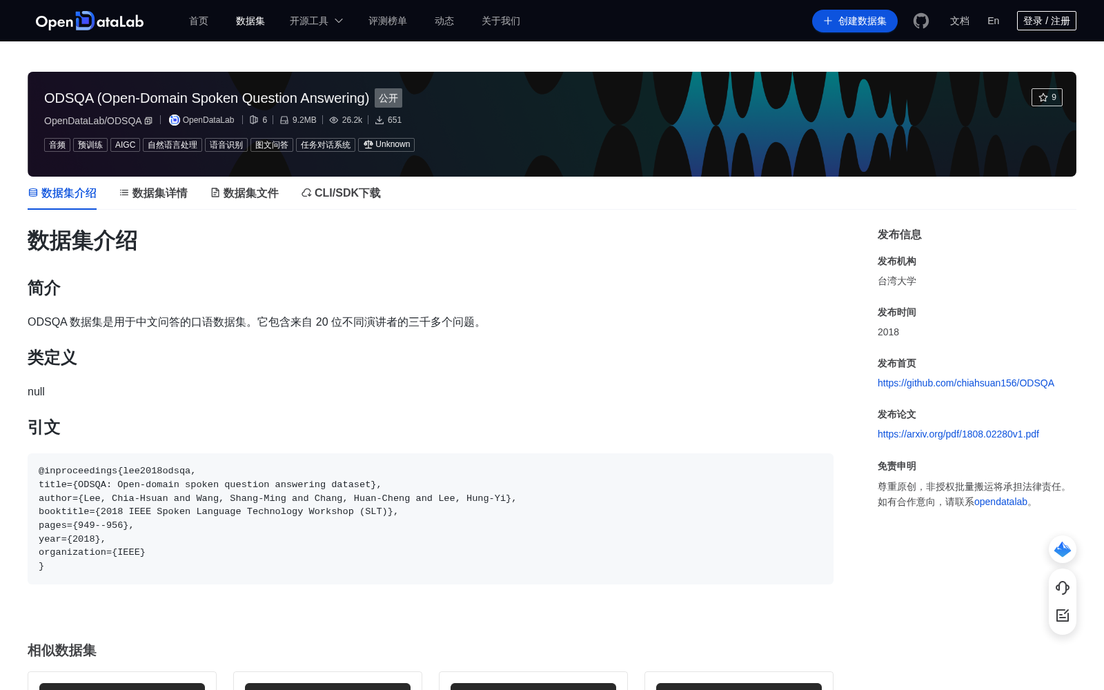Switch to the 数据集介绍 tab
Viewport: 1104px width, 690px height.
click(62, 193)
